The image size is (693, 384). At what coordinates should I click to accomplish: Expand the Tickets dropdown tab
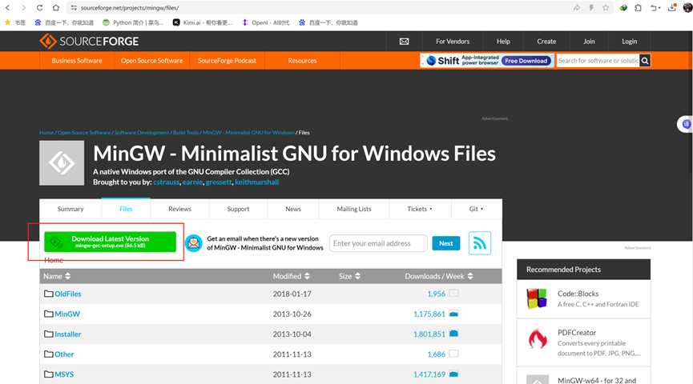pyautogui.click(x=420, y=209)
